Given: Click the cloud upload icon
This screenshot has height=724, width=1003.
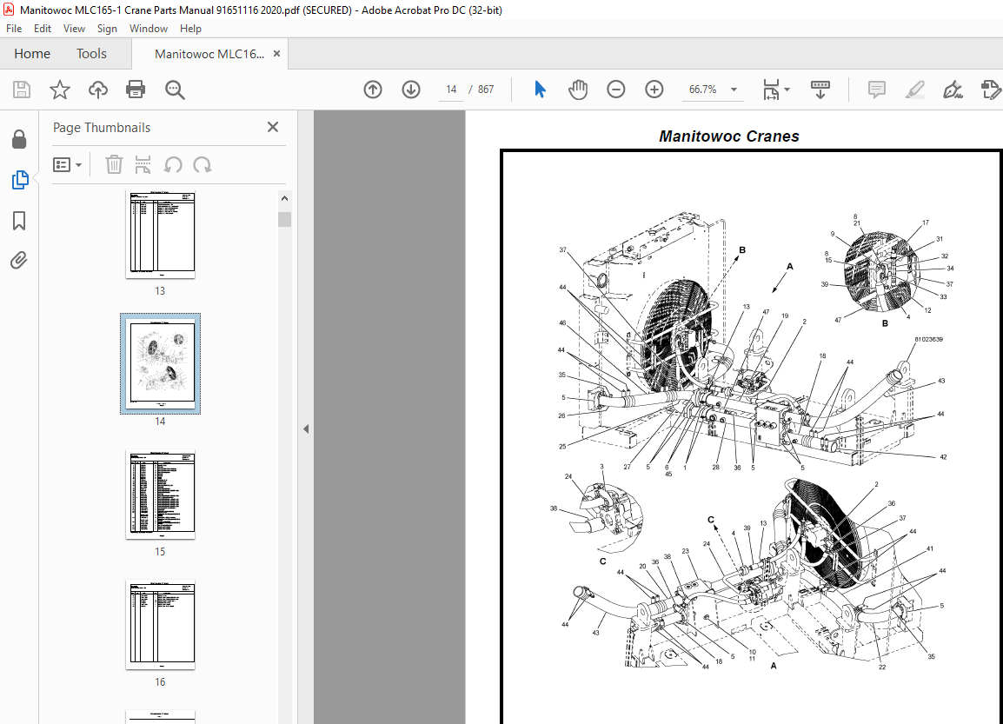Looking at the screenshot, I should tap(98, 90).
